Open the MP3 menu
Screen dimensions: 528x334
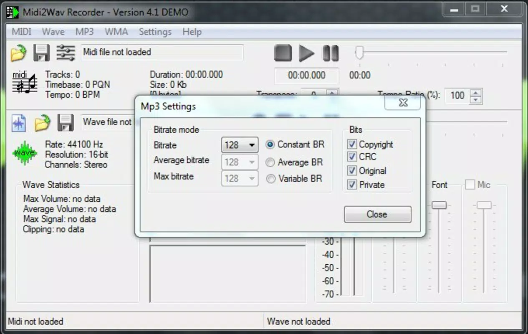click(84, 32)
